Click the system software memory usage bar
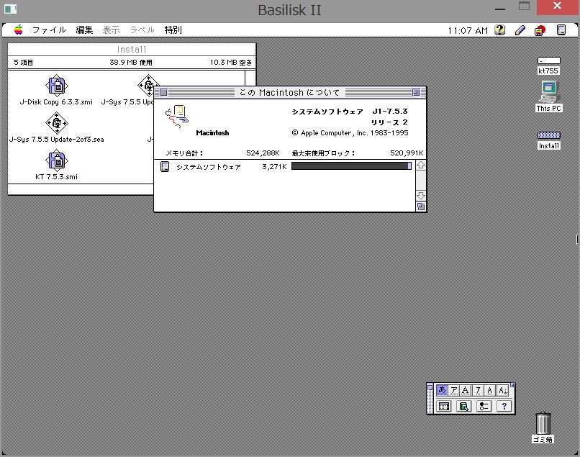The image size is (580, 457). point(351,166)
